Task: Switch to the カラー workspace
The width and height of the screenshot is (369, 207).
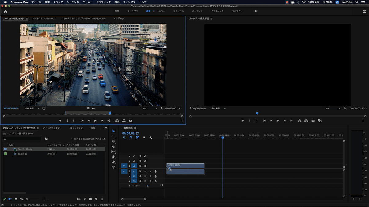Action: click(162, 11)
